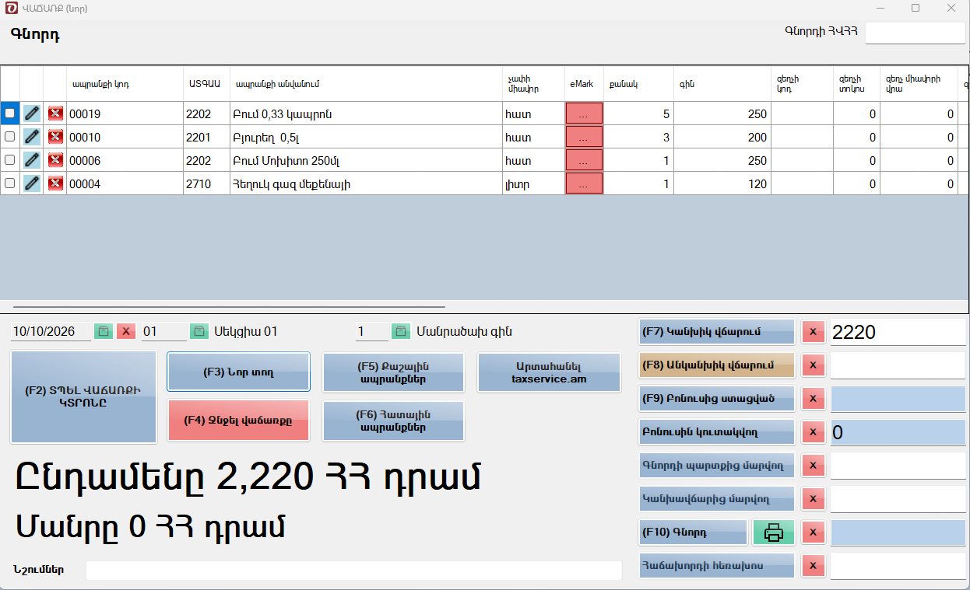Viewport: 970px width, 590px height.
Task: Edit row 00010 with the pencil icon
Action: pos(31,137)
